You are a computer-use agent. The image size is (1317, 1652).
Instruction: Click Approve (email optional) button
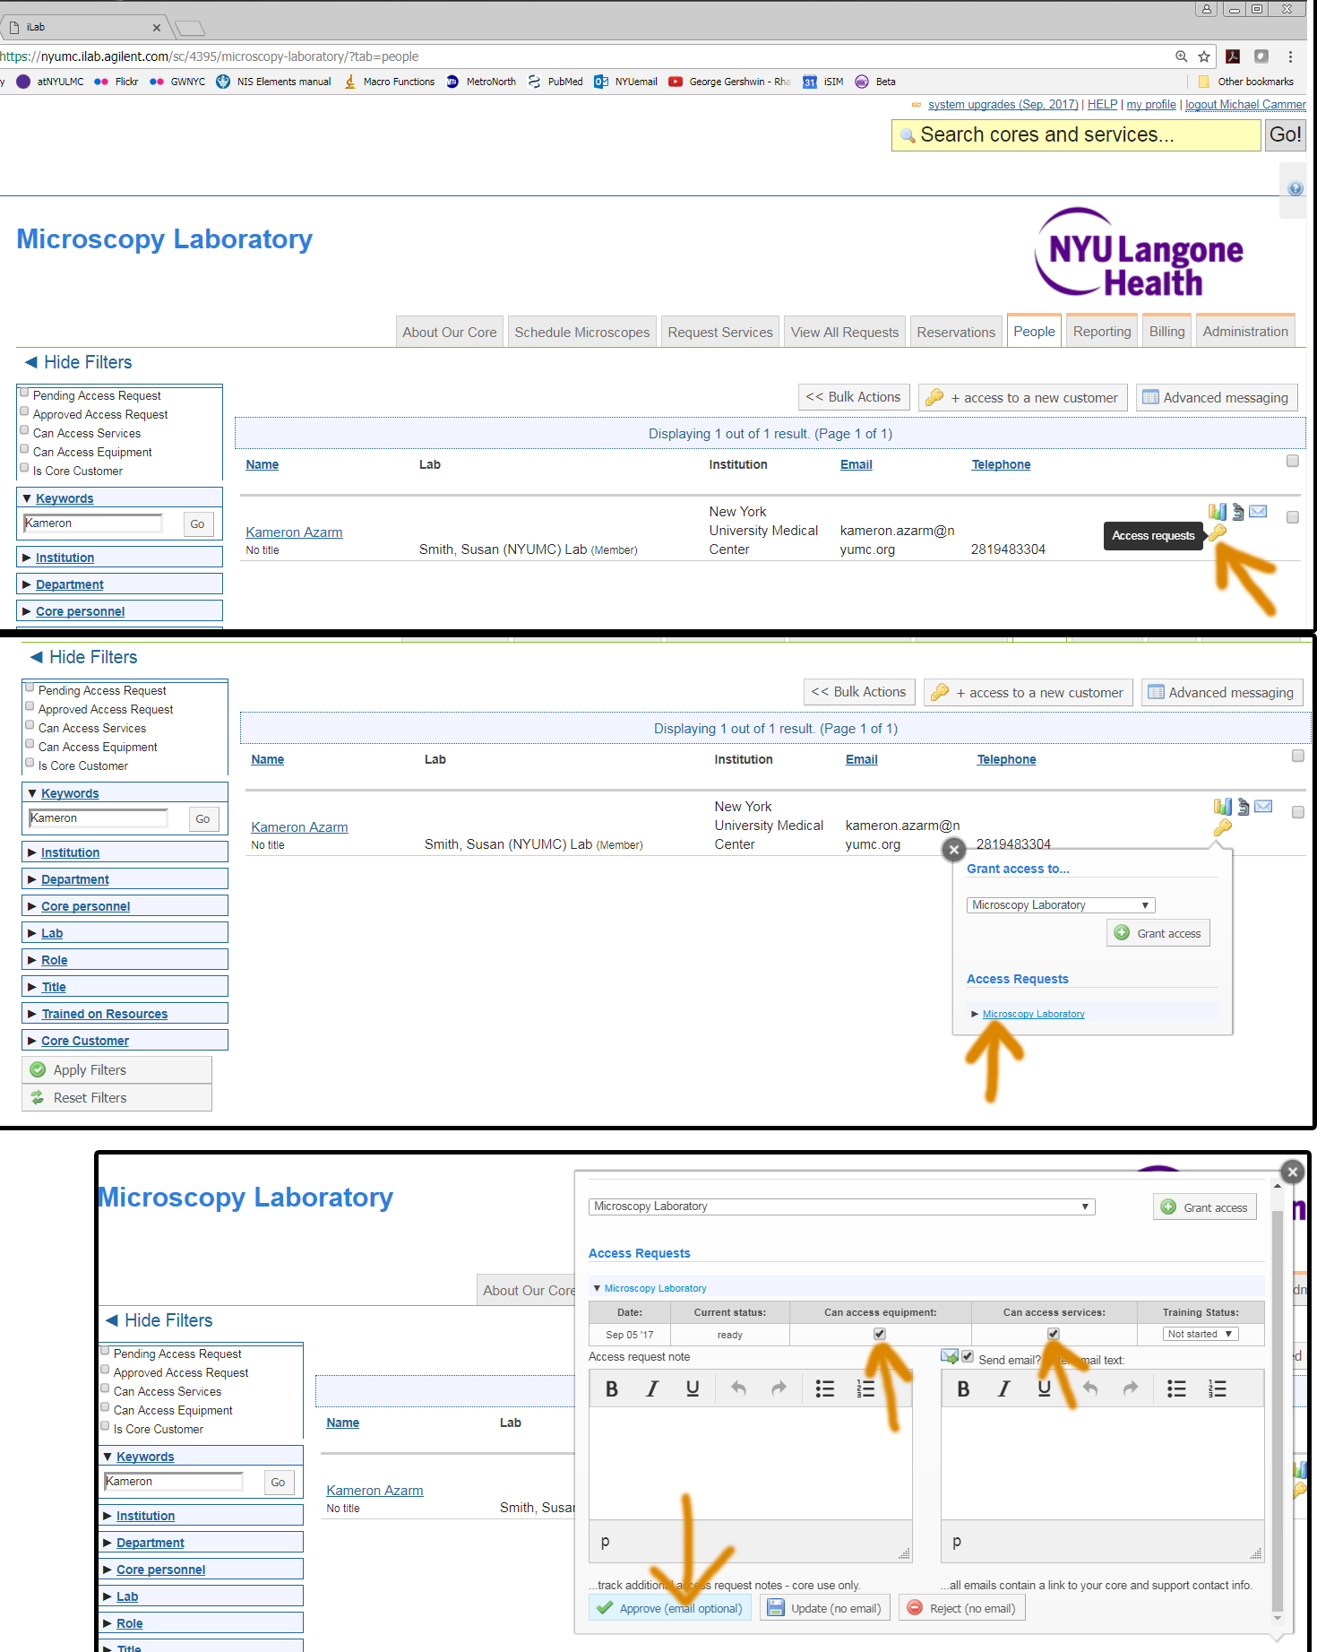tap(670, 1608)
